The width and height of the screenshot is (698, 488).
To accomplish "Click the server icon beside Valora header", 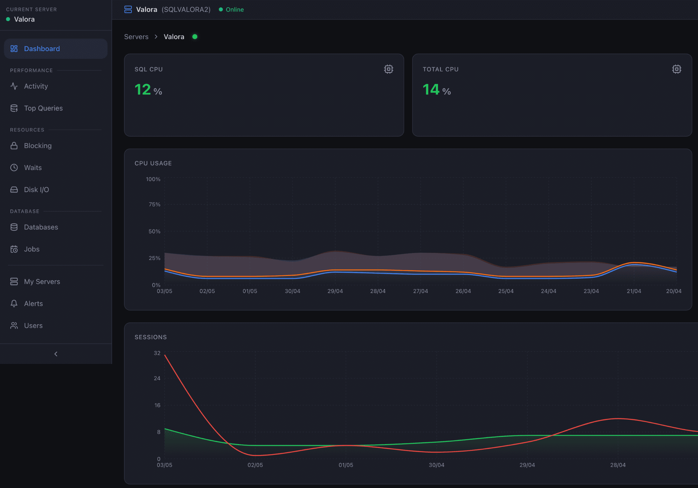I will (128, 9).
